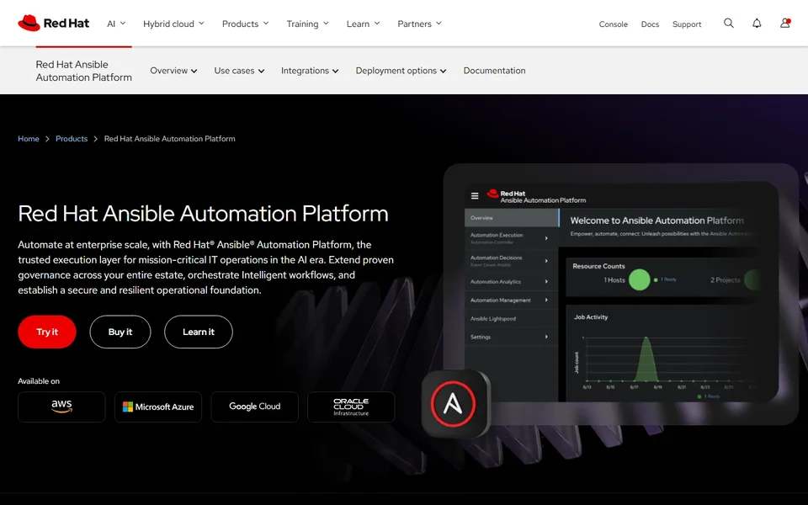Select Red Hat Ansible Automation Platform tab
808x505 pixels.
tap(84, 71)
